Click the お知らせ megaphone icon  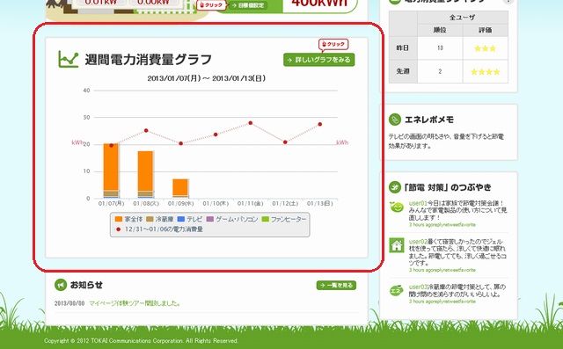pyautogui.click(x=61, y=285)
